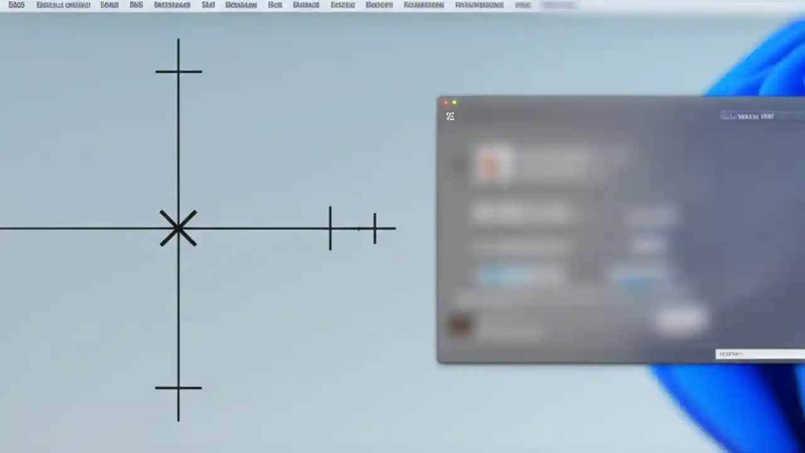Select the bottom crosshair guide marker
805x453 pixels.
point(179,388)
